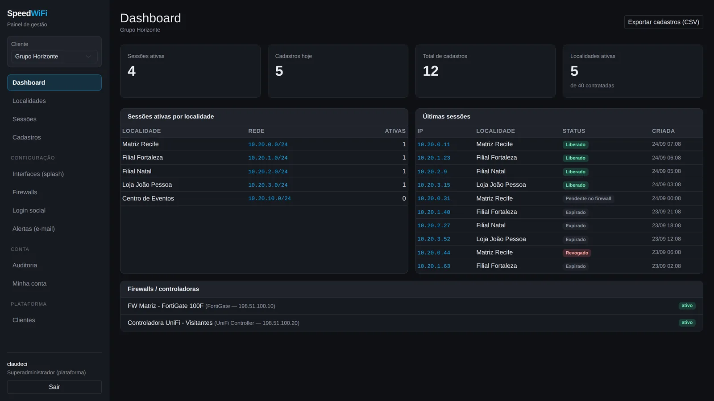Screen dimensions: 714x401
Task: Open the Cliente dropdown showing Grupo Horizonte
Action: (x=54, y=57)
